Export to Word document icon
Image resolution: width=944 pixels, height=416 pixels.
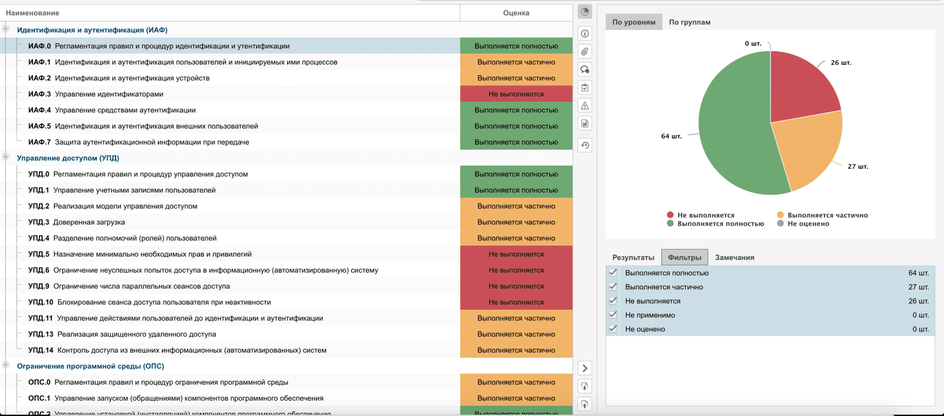(x=585, y=123)
